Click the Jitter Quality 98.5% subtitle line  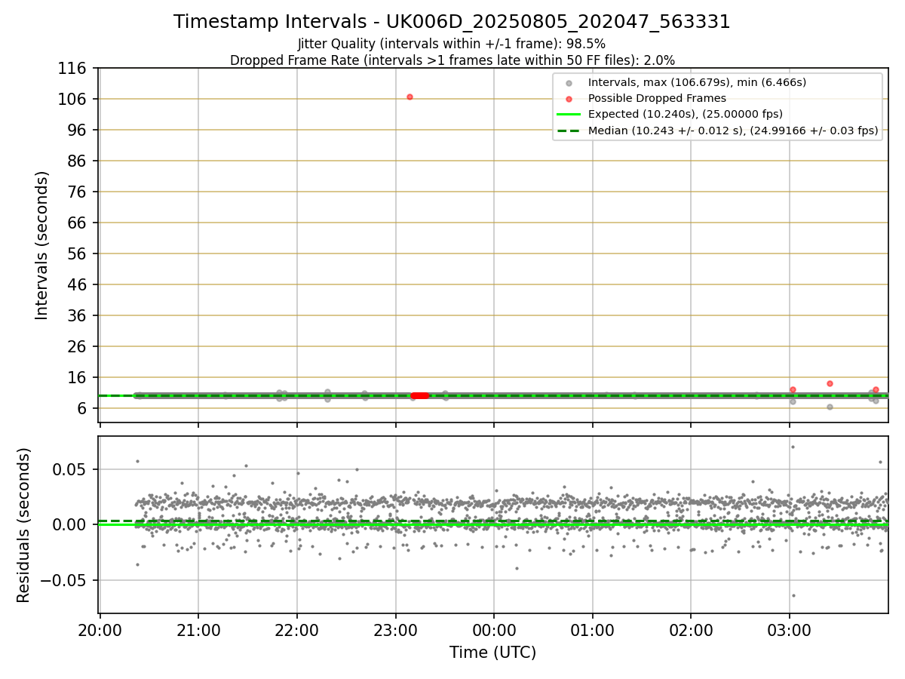click(x=452, y=44)
